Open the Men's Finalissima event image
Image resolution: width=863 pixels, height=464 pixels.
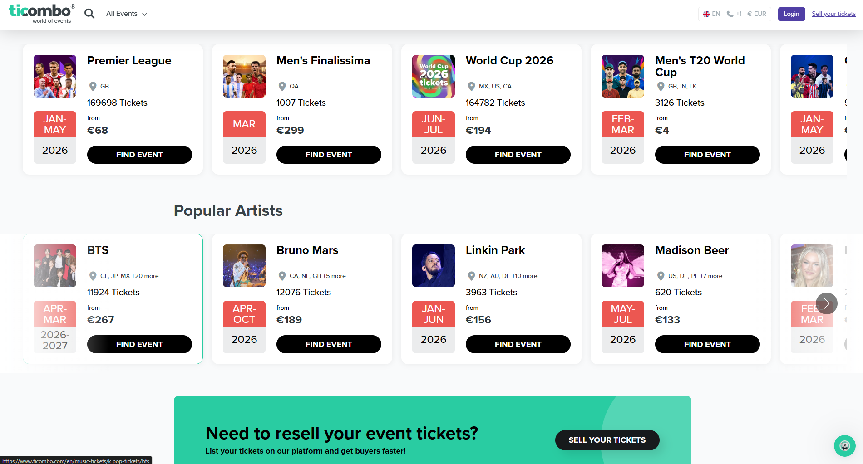(244, 76)
